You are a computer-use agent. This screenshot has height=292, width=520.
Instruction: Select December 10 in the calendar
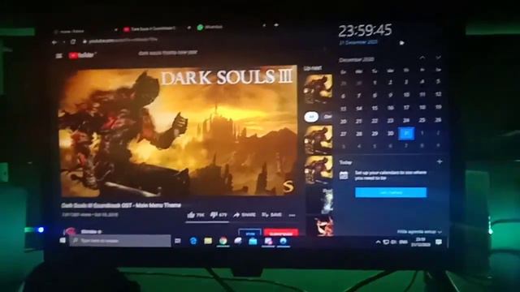coord(406,95)
